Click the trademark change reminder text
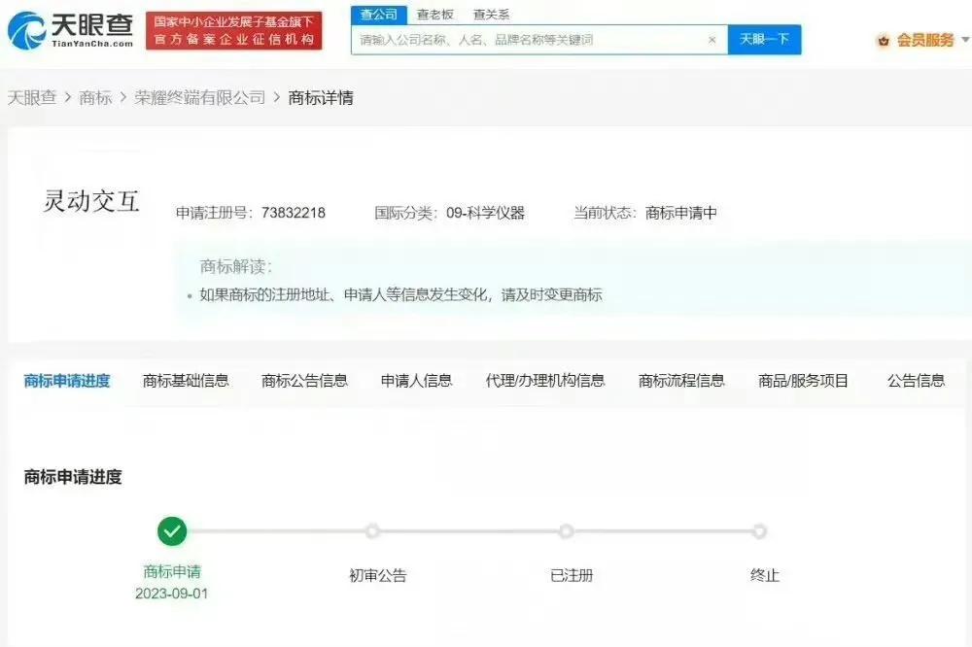The height and width of the screenshot is (647, 972). (x=400, y=295)
